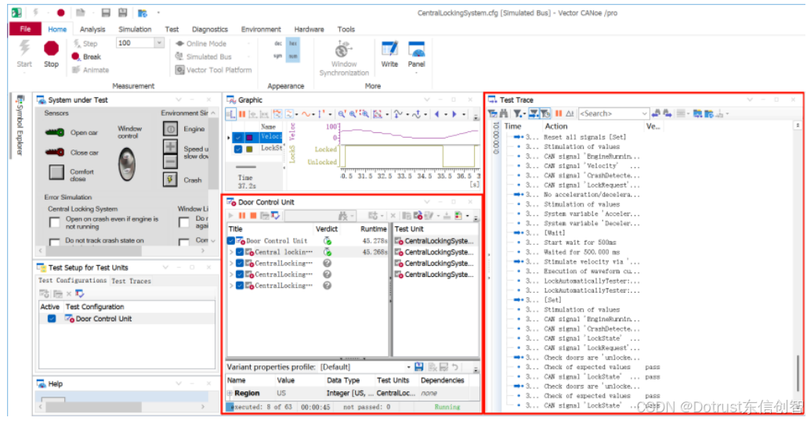Toggle the Central locking test item checkbox
The width and height of the screenshot is (807, 421).
[240, 252]
